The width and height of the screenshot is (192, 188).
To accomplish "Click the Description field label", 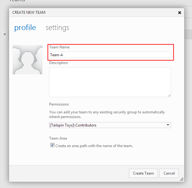I will 58,63.
